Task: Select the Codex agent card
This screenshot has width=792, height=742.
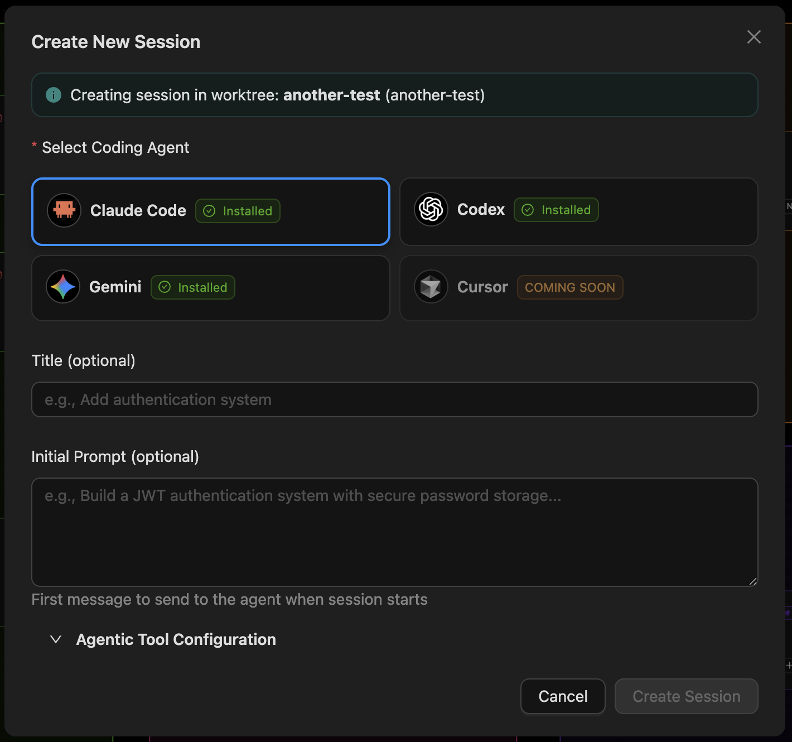Action: click(x=578, y=211)
